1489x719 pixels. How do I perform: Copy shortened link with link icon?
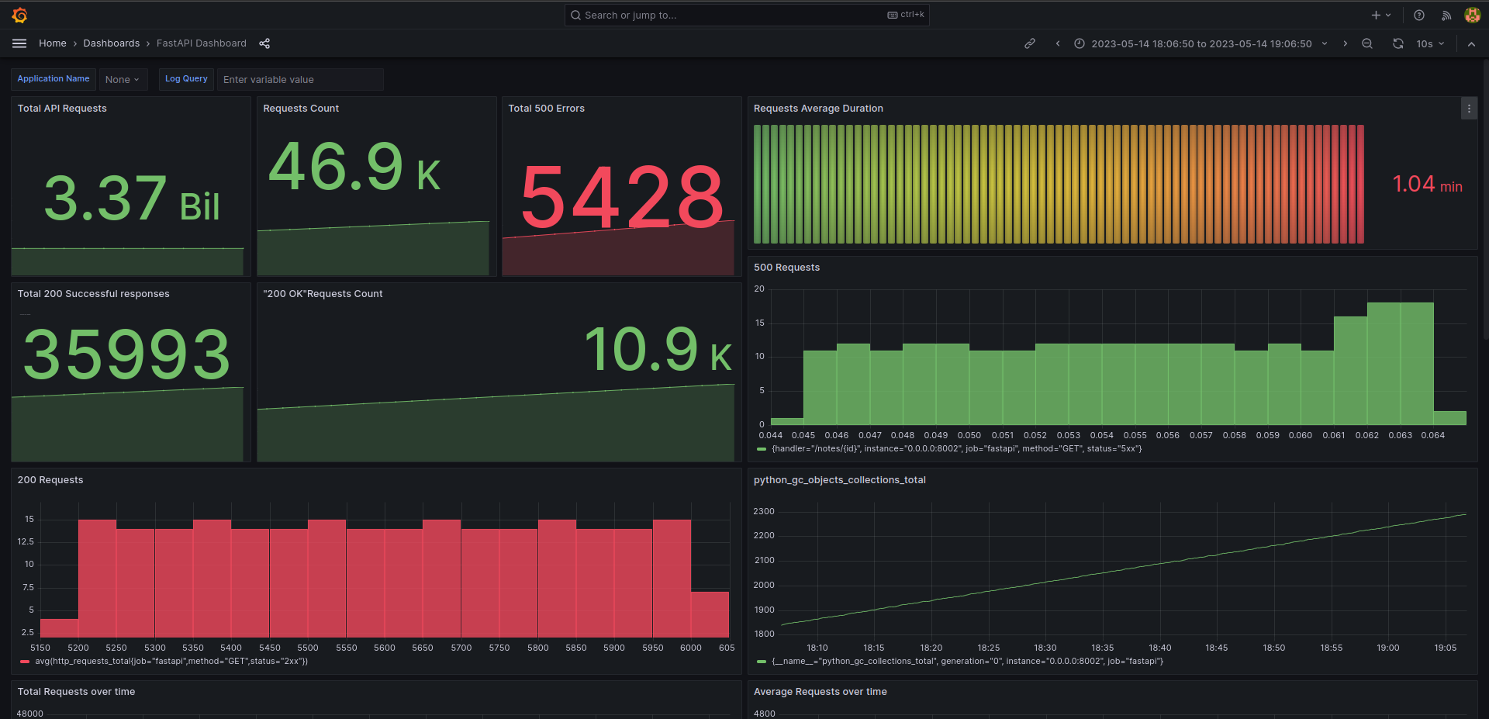pyautogui.click(x=1030, y=43)
